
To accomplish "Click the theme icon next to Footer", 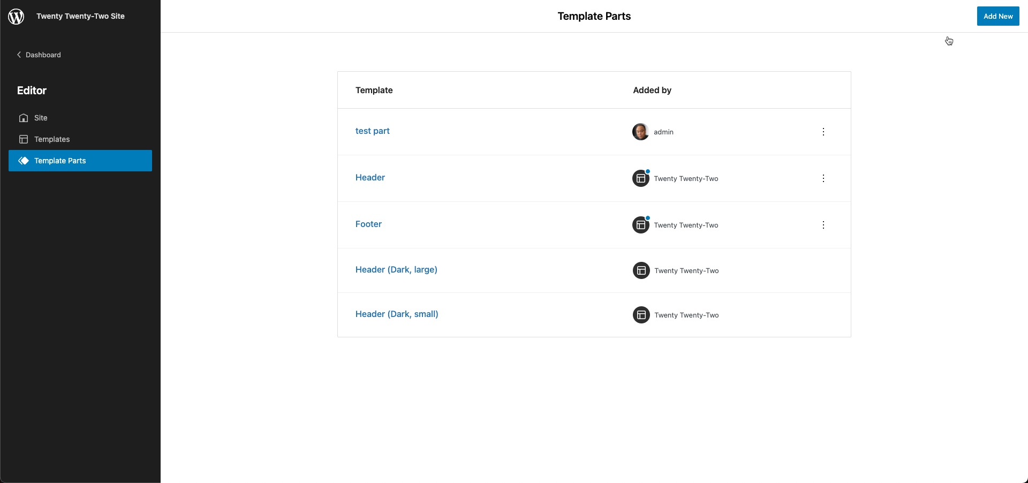I will click(x=641, y=225).
